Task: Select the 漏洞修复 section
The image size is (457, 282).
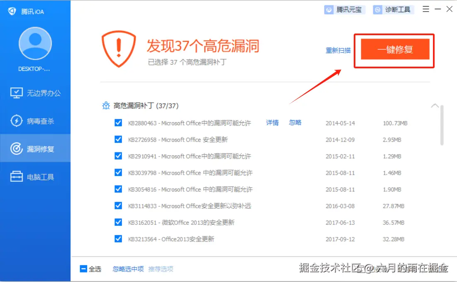Action: coord(35,149)
